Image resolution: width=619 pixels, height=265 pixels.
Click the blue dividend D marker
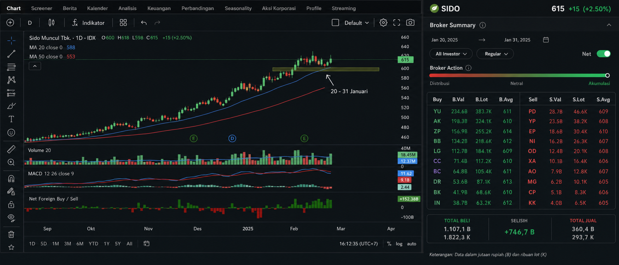tap(232, 138)
